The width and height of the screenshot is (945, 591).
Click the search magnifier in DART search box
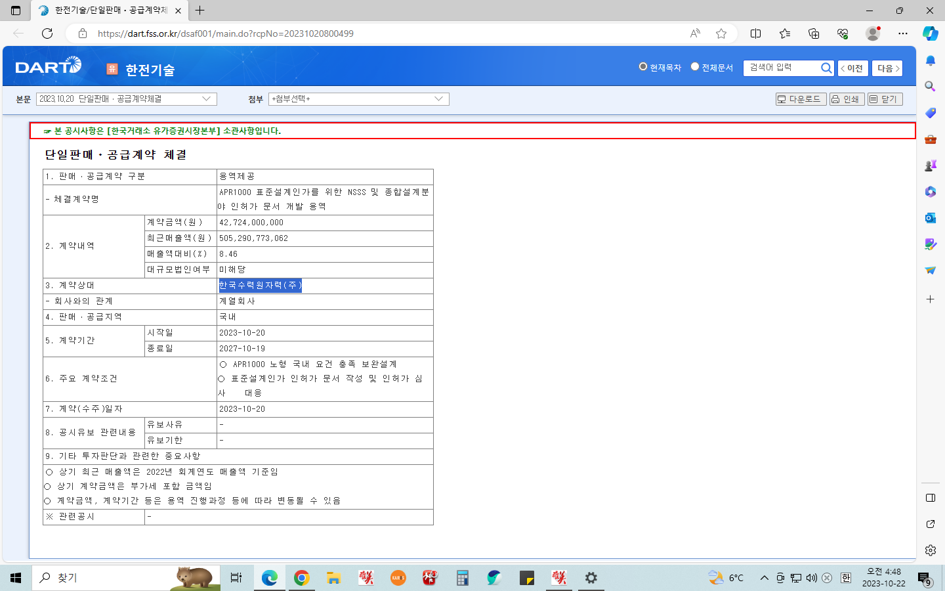(x=826, y=68)
